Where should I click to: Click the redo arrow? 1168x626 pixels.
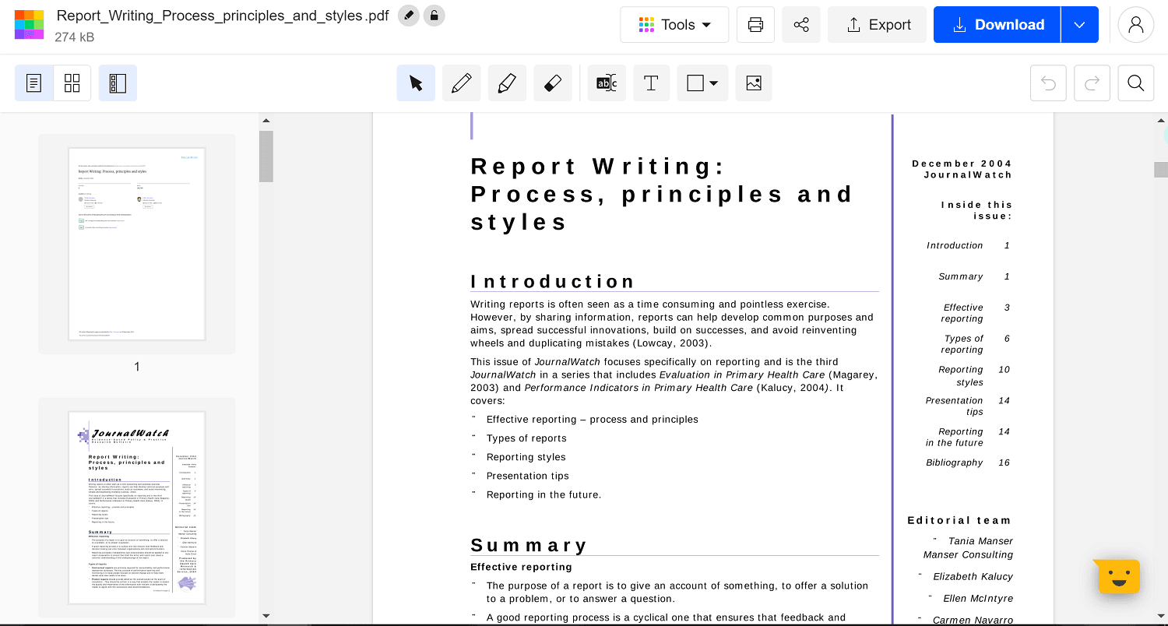point(1092,83)
